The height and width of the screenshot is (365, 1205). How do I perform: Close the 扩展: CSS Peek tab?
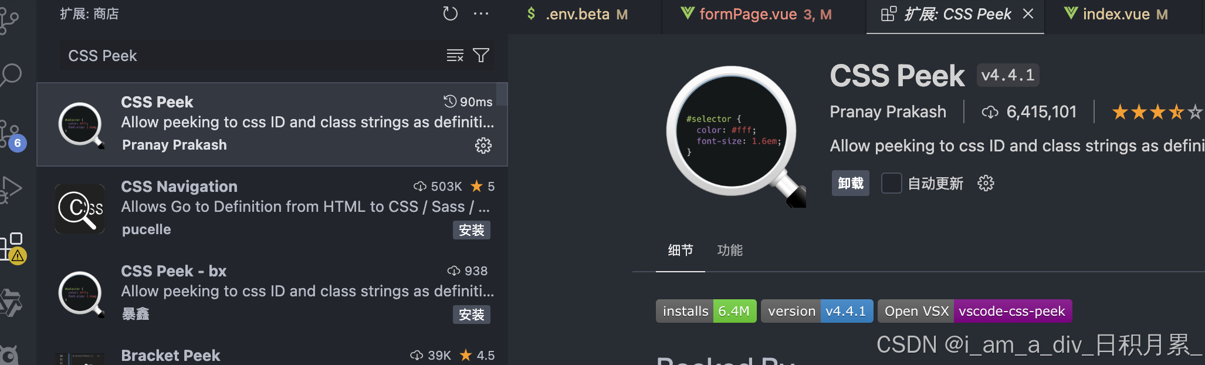click(x=1028, y=13)
